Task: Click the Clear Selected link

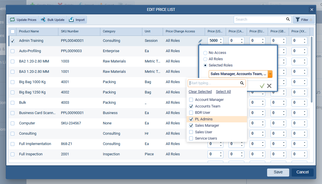Action: pyautogui.click(x=200, y=92)
